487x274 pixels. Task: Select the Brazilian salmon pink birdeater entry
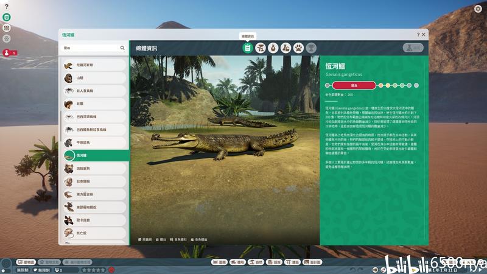pyautogui.click(x=94, y=130)
